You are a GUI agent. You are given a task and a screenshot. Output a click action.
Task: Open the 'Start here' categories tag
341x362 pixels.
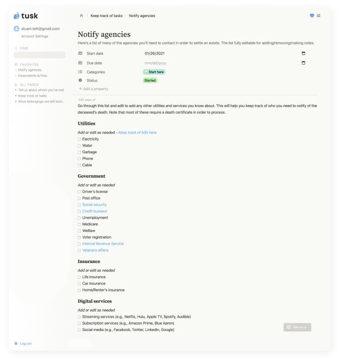click(x=154, y=72)
